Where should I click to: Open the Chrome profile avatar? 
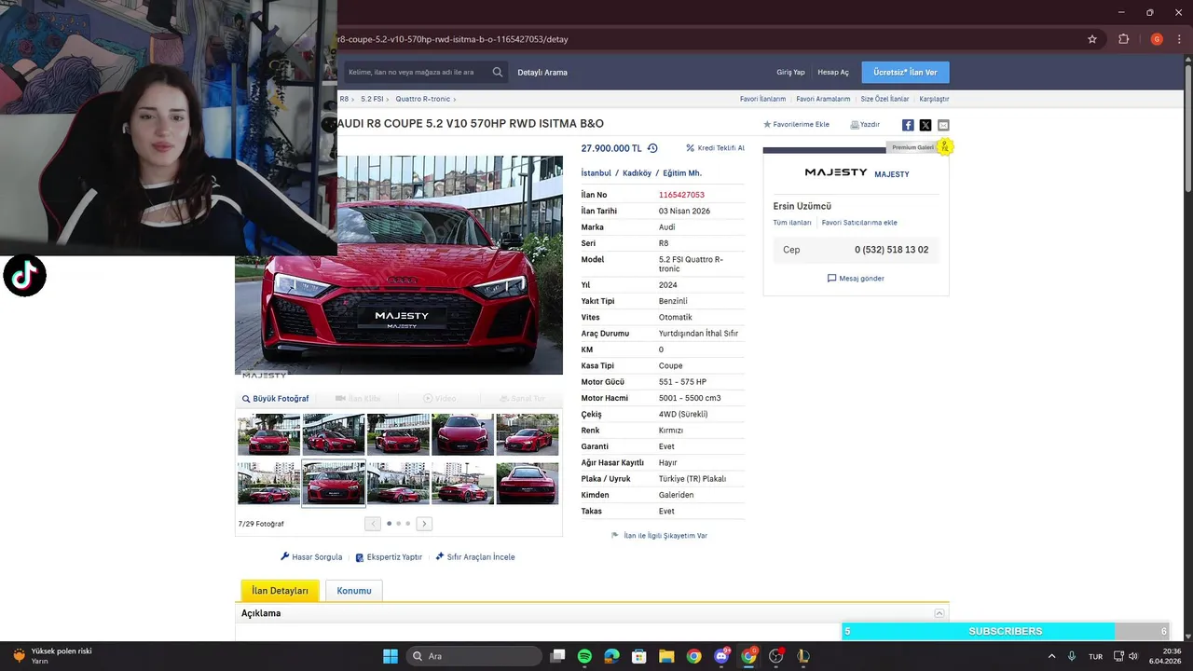[1157, 39]
